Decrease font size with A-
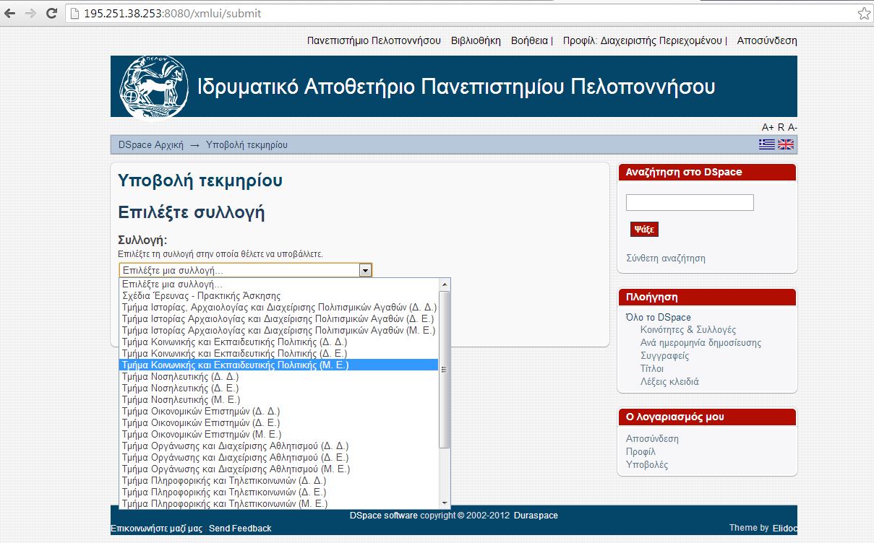874x543 pixels. coord(792,128)
